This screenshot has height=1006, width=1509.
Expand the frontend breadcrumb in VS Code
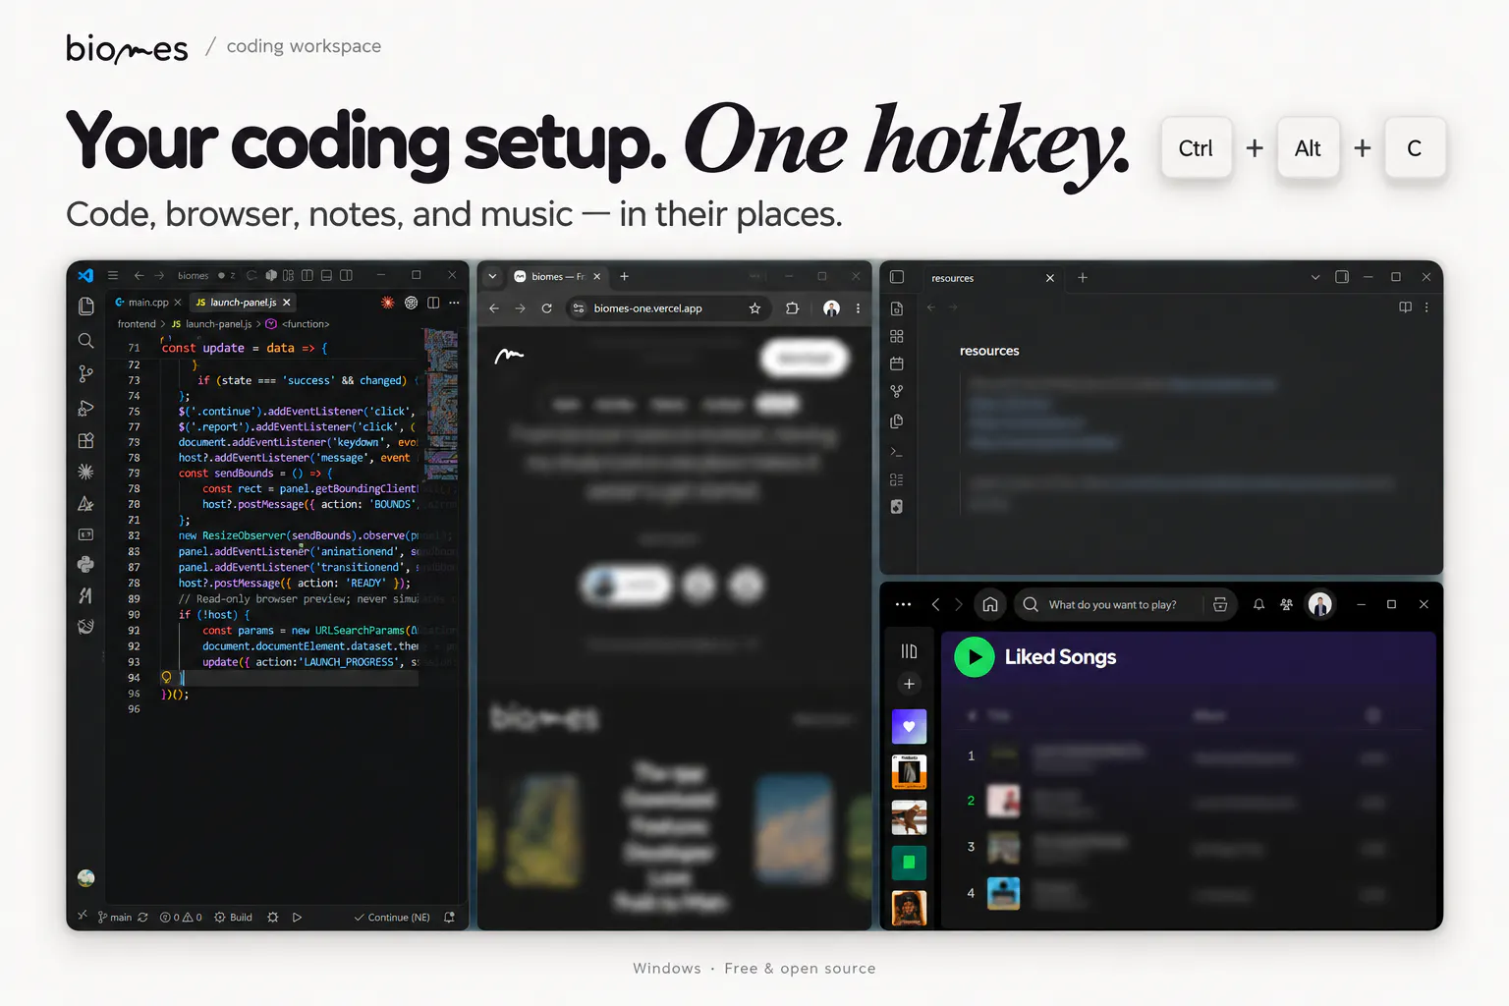click(x=137, y=324)
